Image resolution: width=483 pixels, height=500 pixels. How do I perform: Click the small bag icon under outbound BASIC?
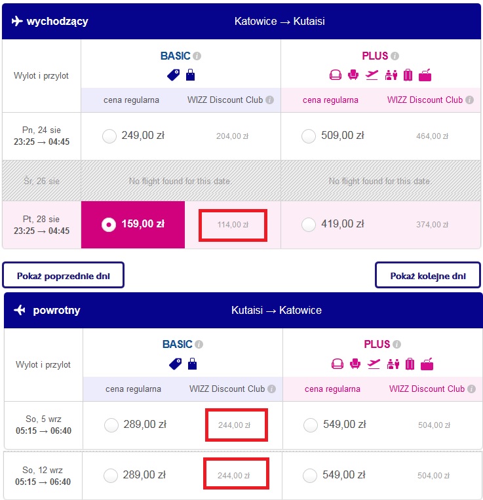190,75
